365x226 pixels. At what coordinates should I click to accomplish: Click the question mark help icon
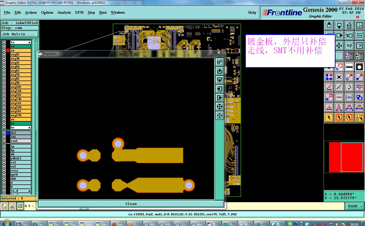coord(359,46)
